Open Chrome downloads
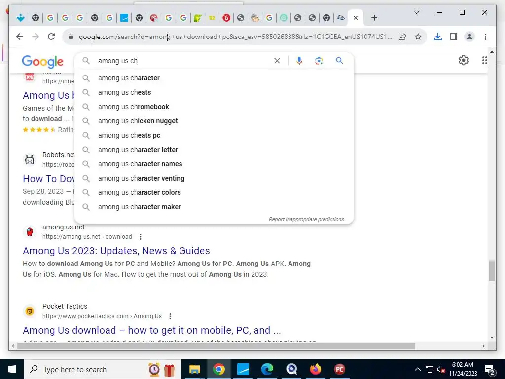The height and width of the screenshot is (379, 505). click(438, 37)
